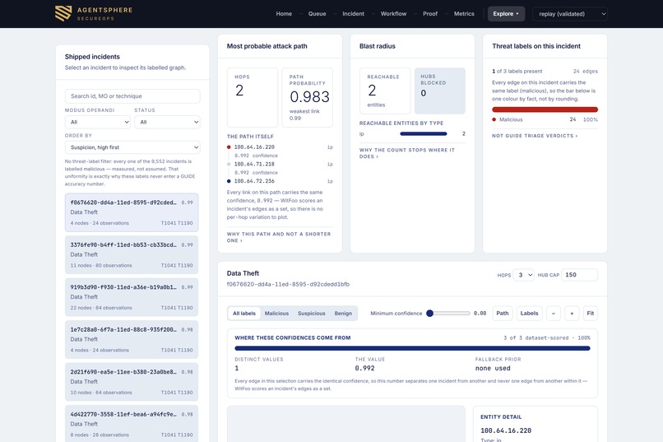Focus the Search id, MO or technique field
The image size is (663, 442).
click(132, 96)
